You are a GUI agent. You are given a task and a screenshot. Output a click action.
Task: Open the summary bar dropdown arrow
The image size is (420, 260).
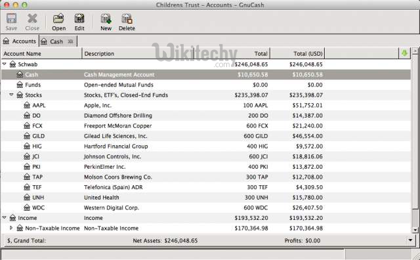click(410, 240)
